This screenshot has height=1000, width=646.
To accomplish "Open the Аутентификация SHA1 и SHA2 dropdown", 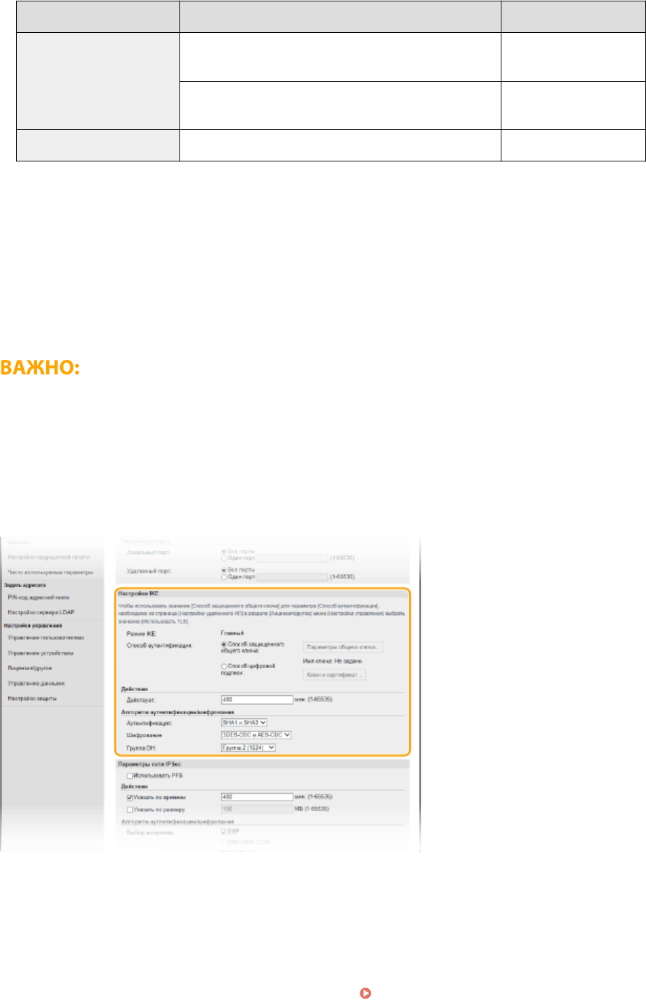I will pyautogui.click(x=244, y=723).
